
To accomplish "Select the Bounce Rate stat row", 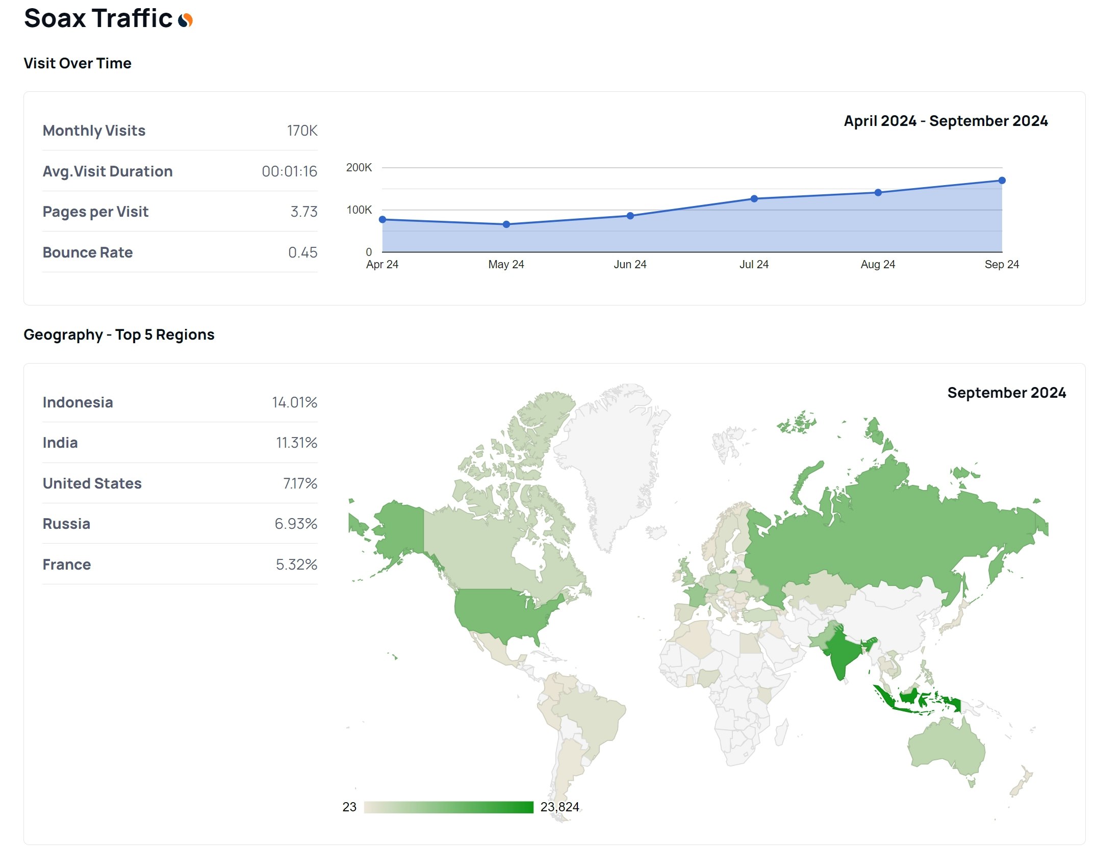I will [x=180, y=252].
